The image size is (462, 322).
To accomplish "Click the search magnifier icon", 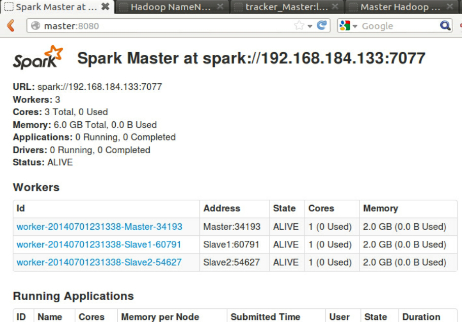I will click(x=445, y=26).
